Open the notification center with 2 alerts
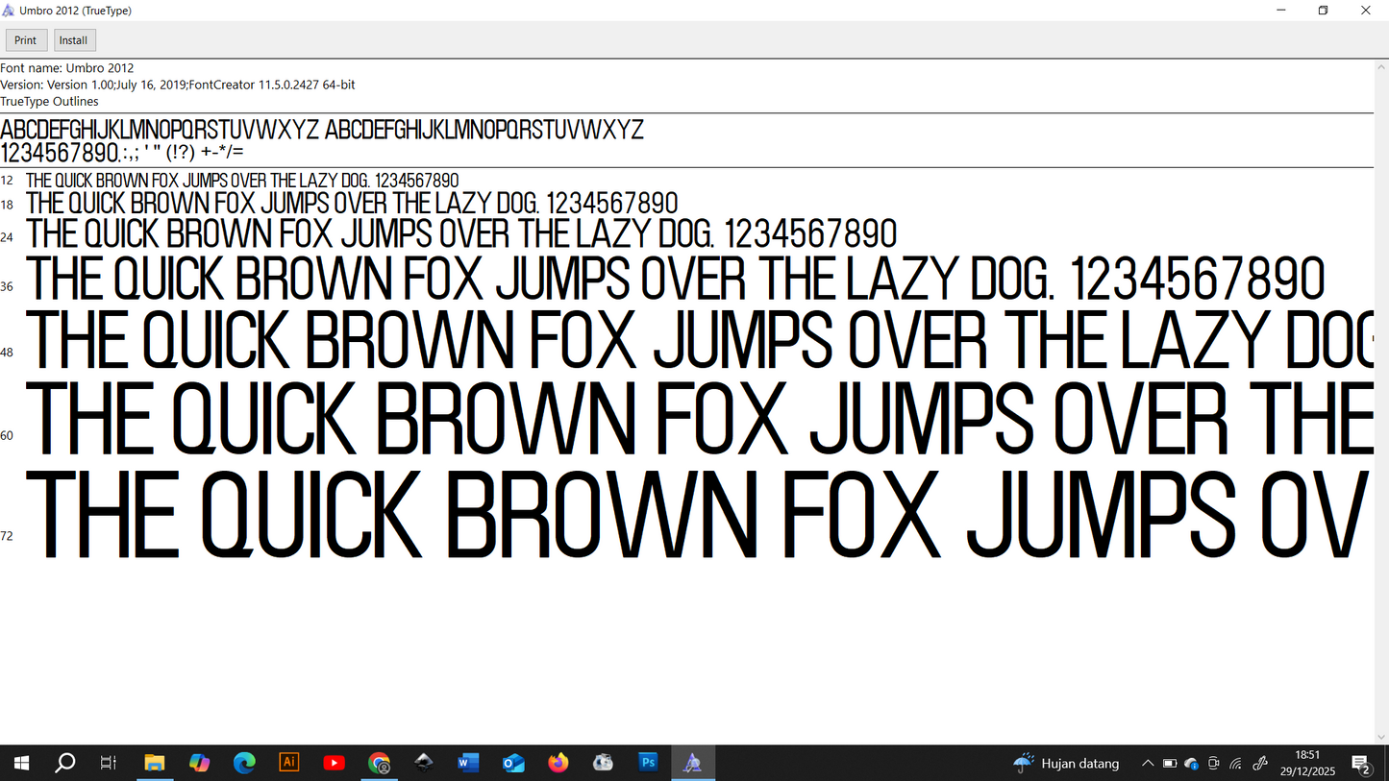 coord(1361,764)
